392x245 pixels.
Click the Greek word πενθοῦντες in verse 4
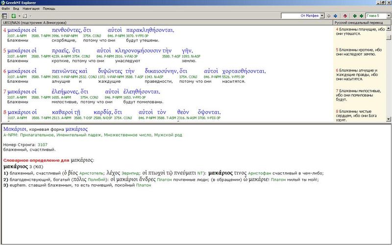tap(68, 30)
